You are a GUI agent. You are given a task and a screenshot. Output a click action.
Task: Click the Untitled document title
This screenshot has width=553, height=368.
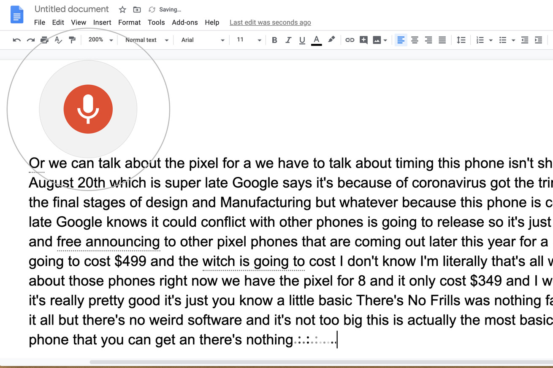71,9
